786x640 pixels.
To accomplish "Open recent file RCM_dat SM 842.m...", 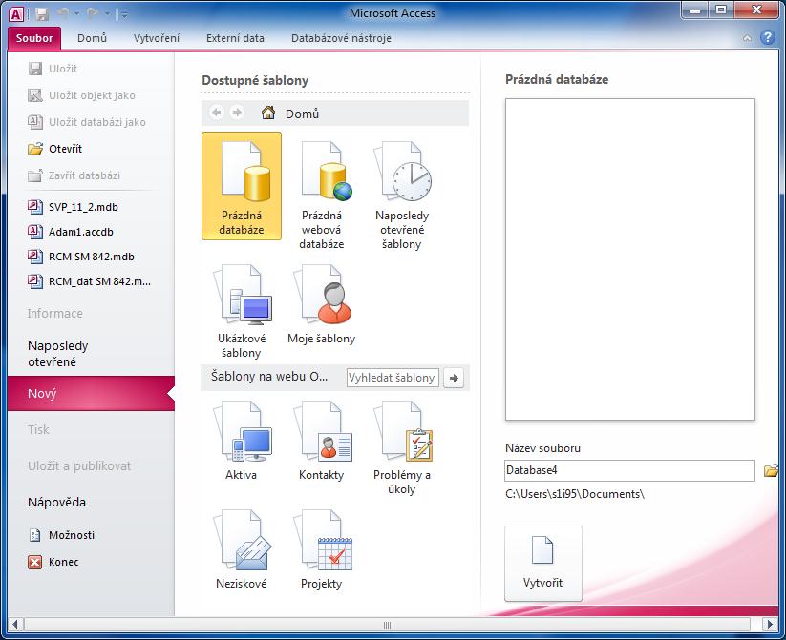I will (89, 281).
